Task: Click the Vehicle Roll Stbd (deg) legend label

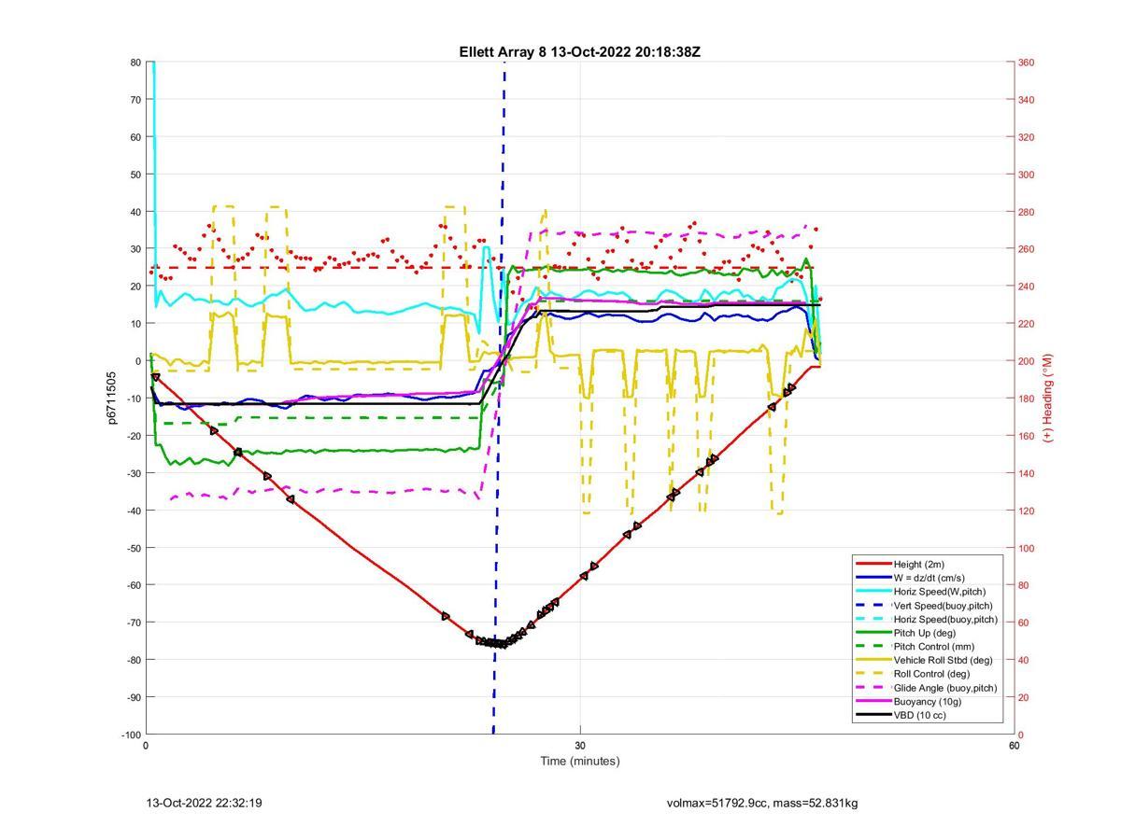Action: tap(944, 660)
